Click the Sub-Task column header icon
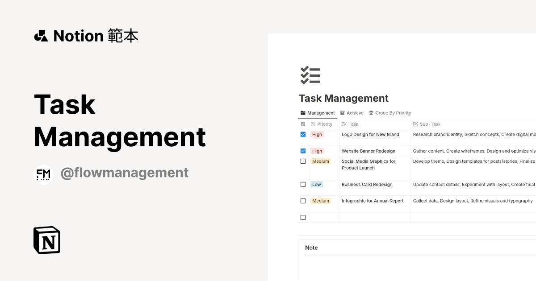Screen dimensions: 536x281 (416, 124)
